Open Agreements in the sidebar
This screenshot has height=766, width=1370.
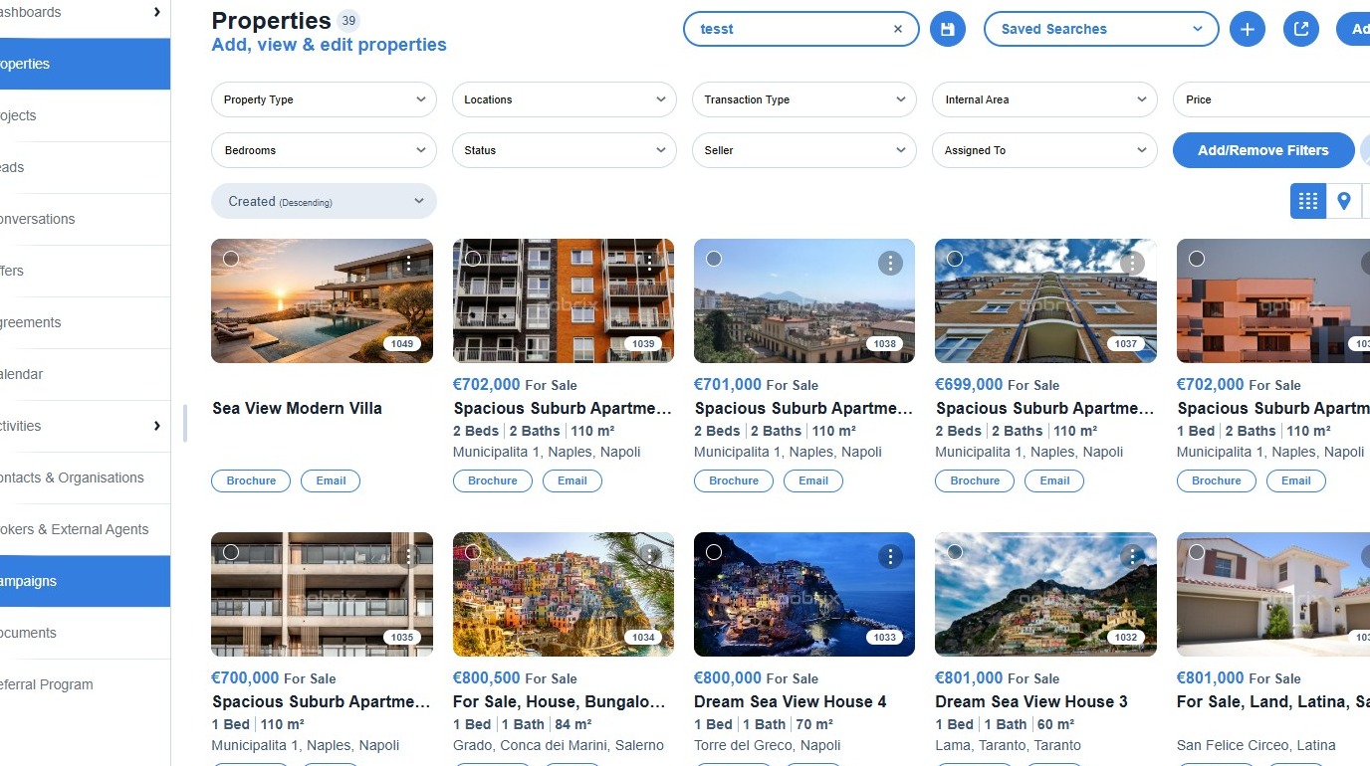(85, 322)
